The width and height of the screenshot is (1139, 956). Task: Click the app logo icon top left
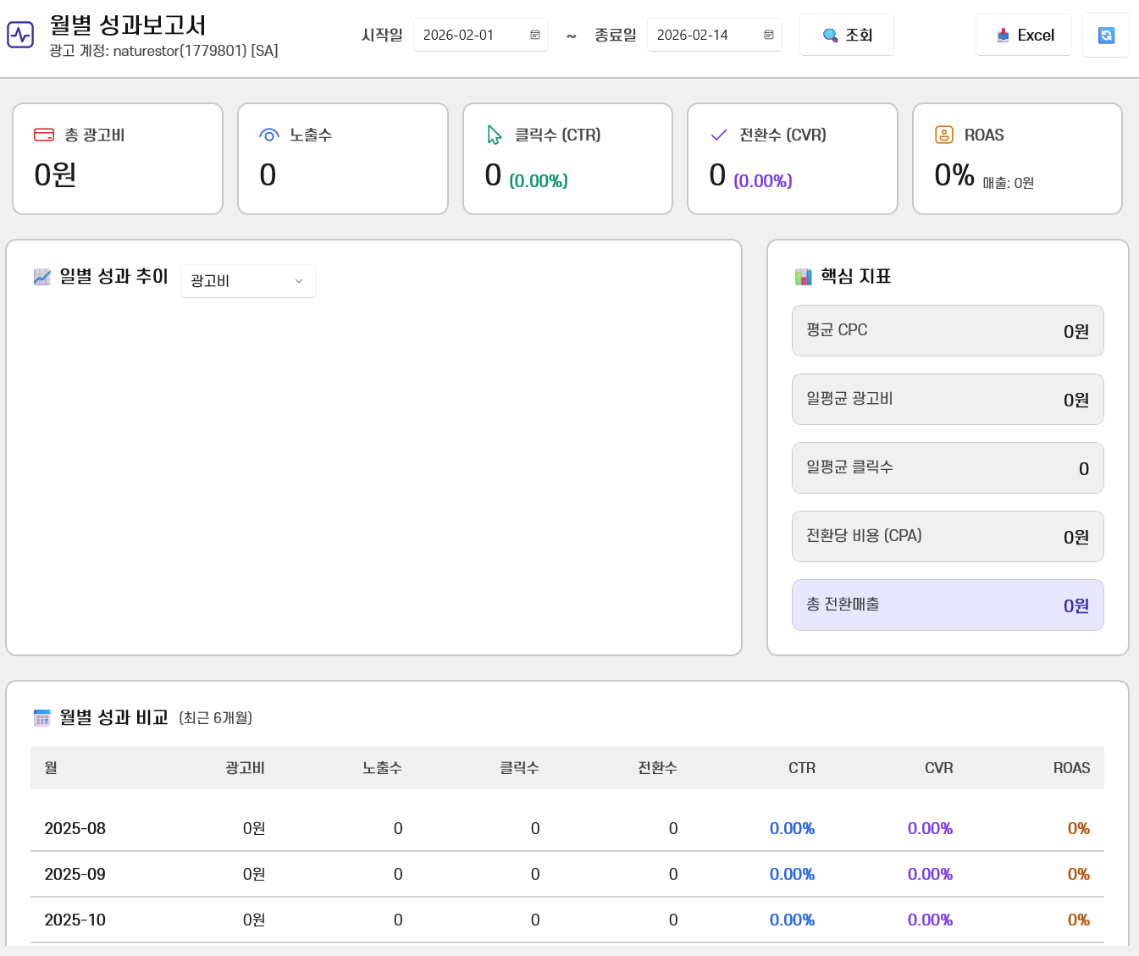(x=20, y=35)
